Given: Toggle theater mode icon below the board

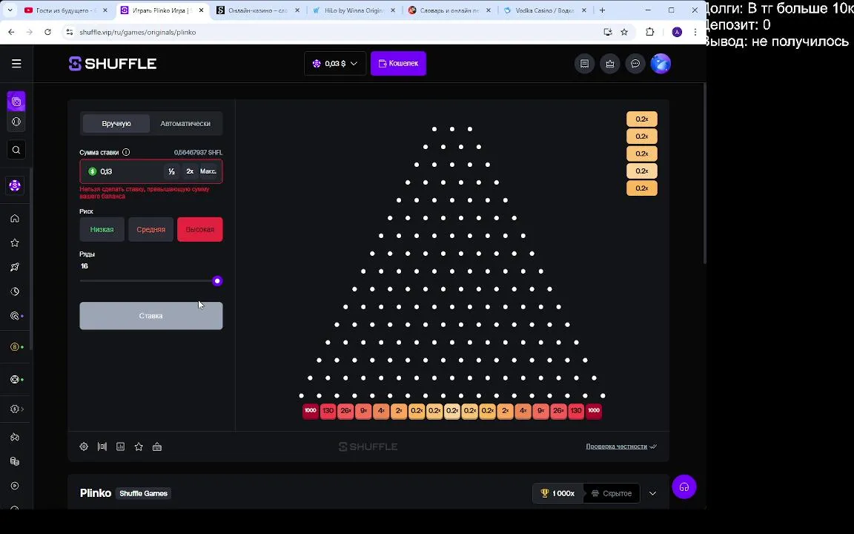Looking at the screenshot, I should [102, 446].
